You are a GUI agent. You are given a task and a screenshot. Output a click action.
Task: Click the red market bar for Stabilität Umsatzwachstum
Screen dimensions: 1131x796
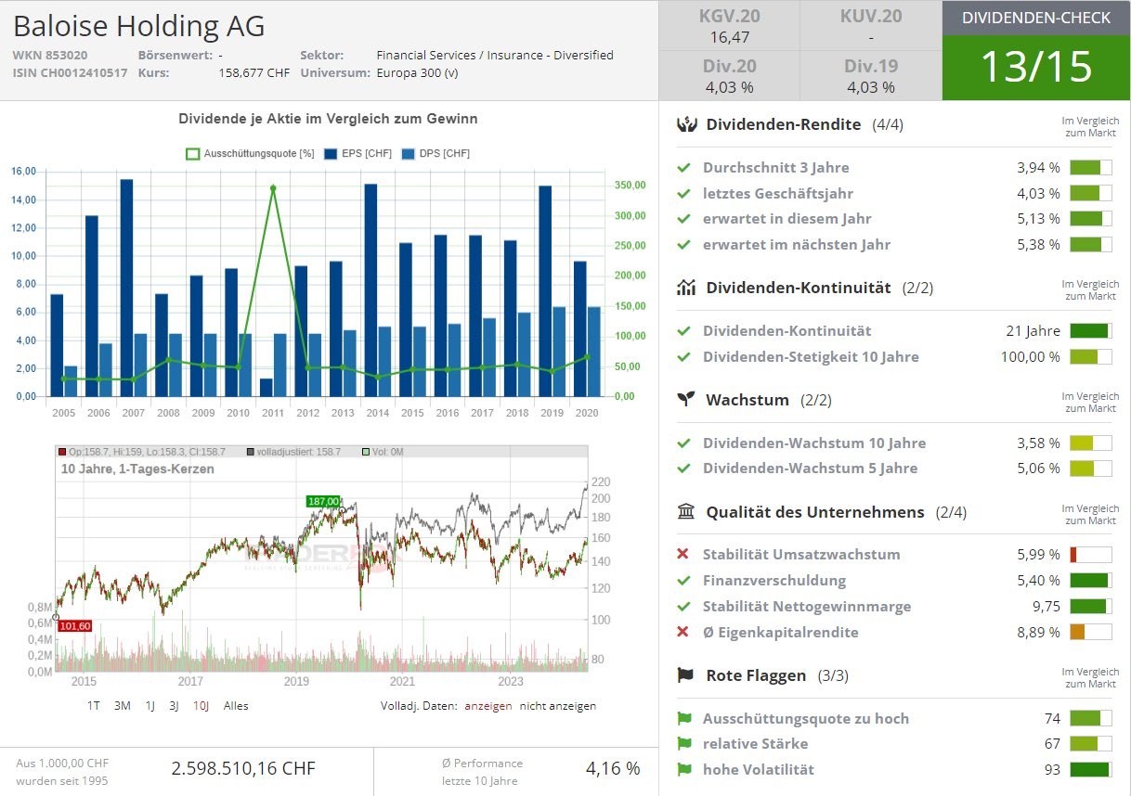click(1091, 555)
